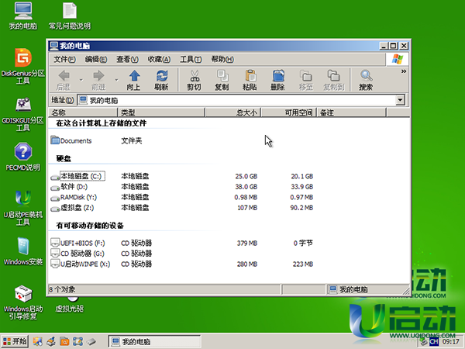This screenshot has height=349, width=465.
Task: Open PECMD说明 help icon
Action: pyautogui.click(x=23, y=157)
